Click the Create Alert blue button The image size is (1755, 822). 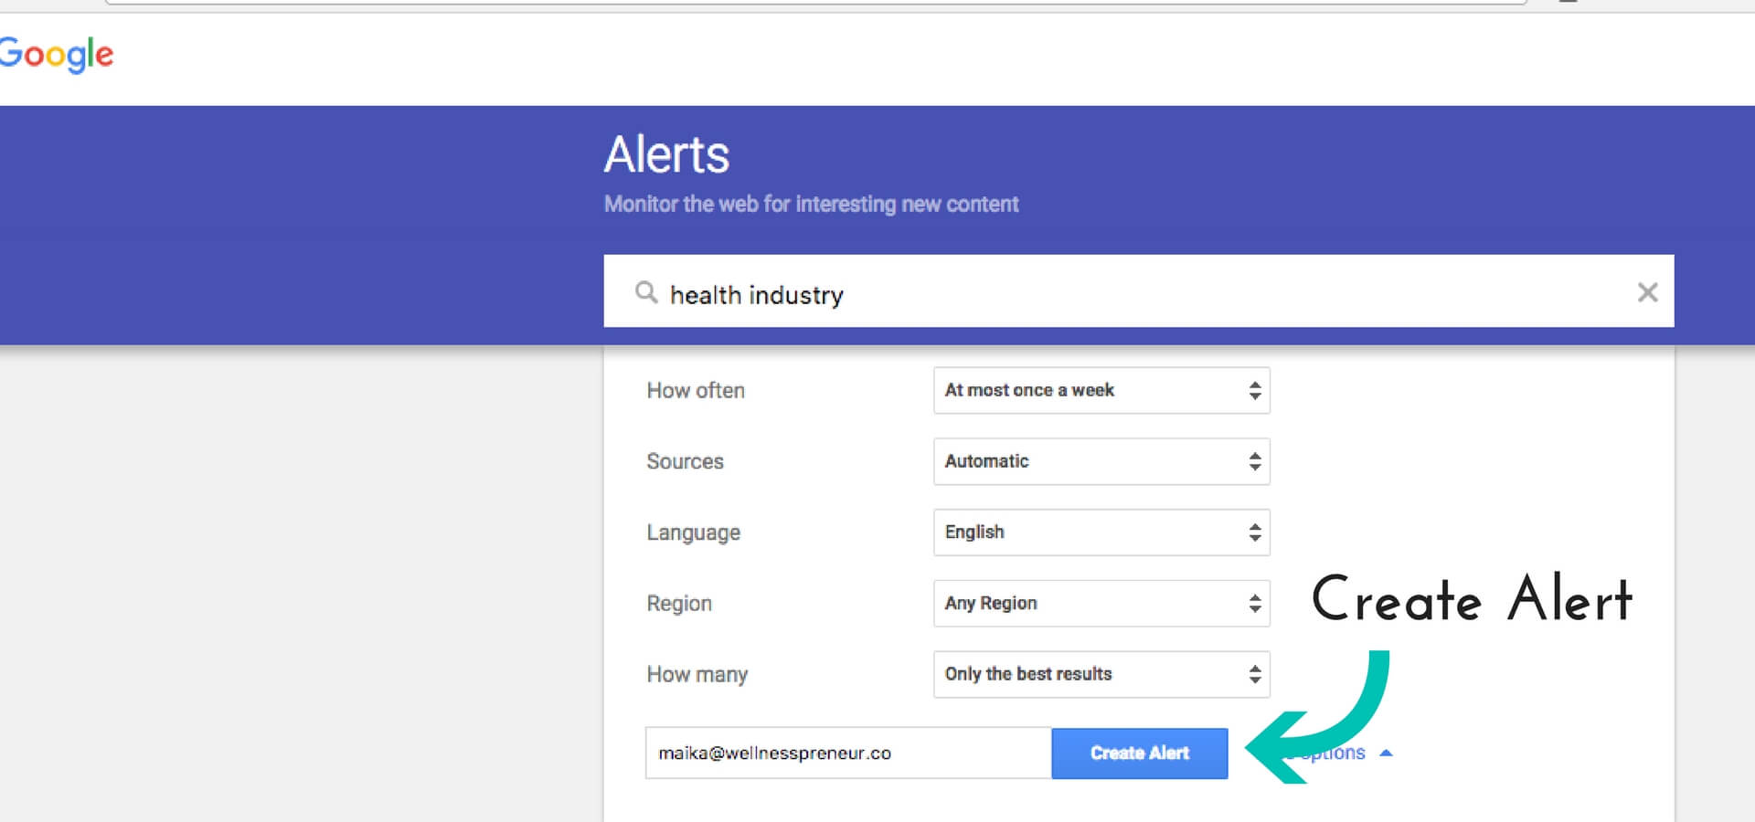point(1139,753)
